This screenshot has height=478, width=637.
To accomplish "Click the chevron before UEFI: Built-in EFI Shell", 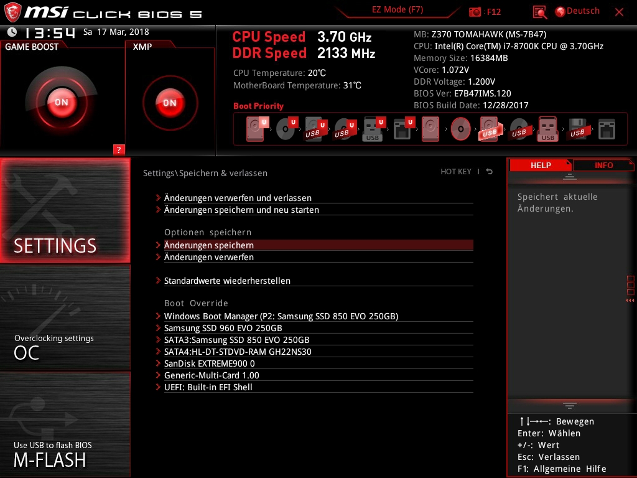I will (158, 387).
